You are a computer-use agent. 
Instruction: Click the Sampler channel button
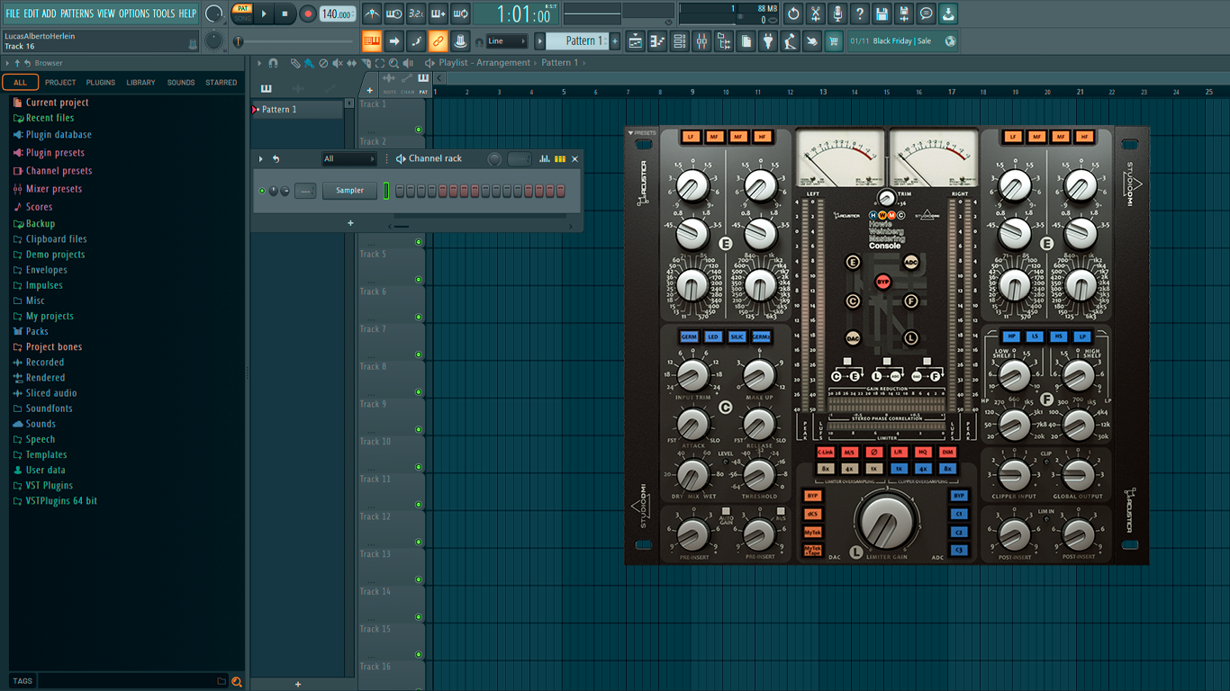point(349,191)
